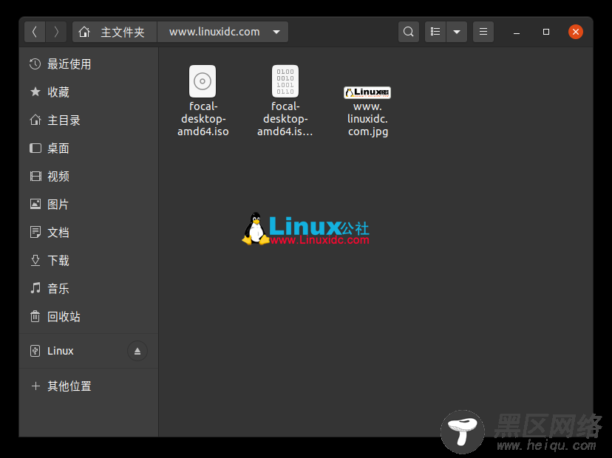The width and height of the screenshot is (612, 458).
Task: Click the desktop icon beside 桌面
Action: click(x=35, y=148)
